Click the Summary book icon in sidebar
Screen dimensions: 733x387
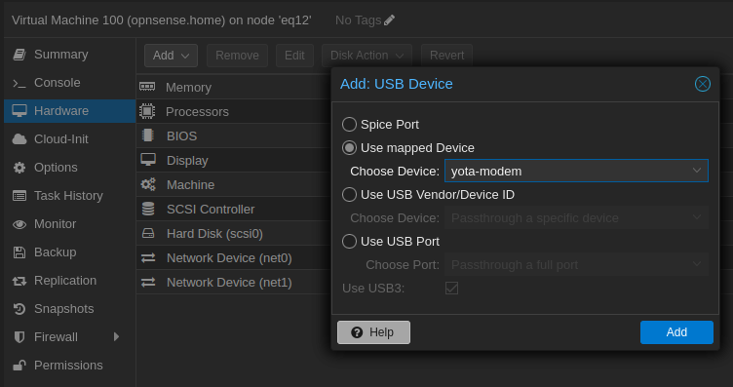coord(19,55)
